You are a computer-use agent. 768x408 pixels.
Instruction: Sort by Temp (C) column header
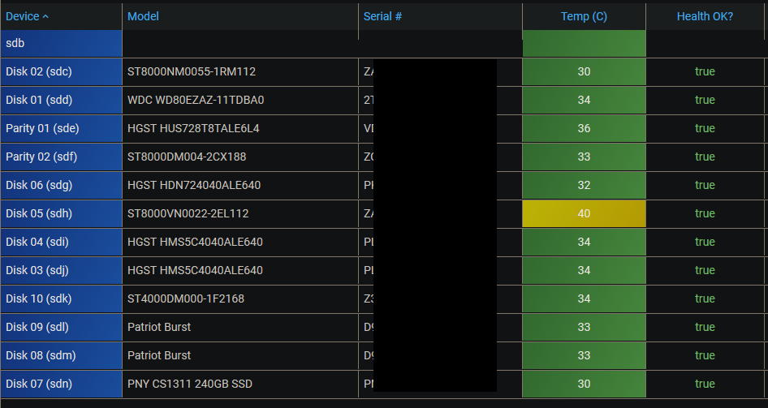pyautogui.click(x=584, y=16)
